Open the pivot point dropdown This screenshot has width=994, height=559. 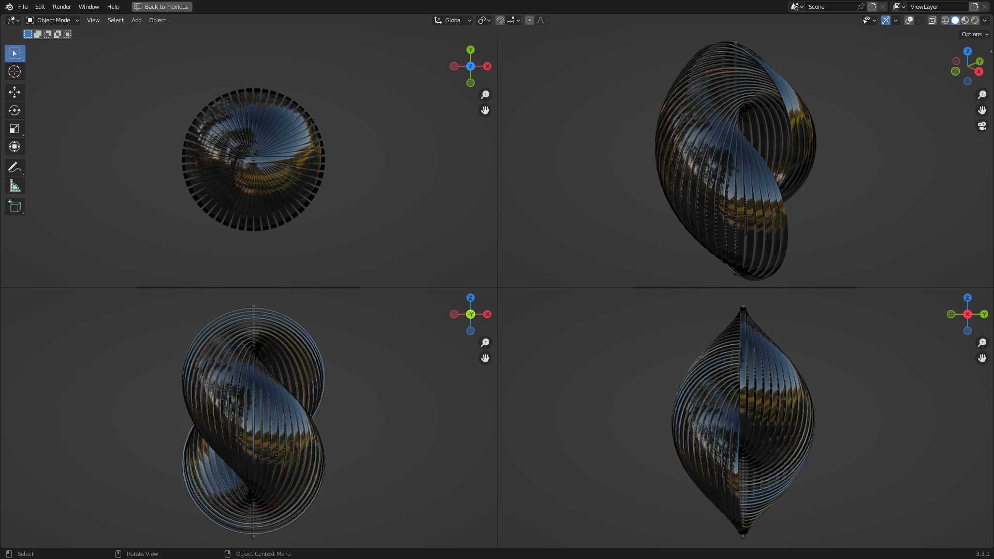tap(485, 20)
